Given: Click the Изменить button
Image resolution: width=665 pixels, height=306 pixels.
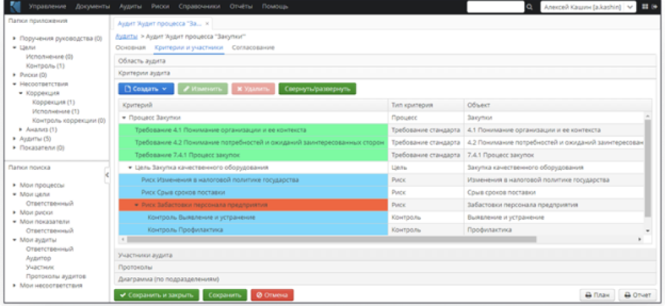Looking at the screenshot, I should click(x=203, y=89).
